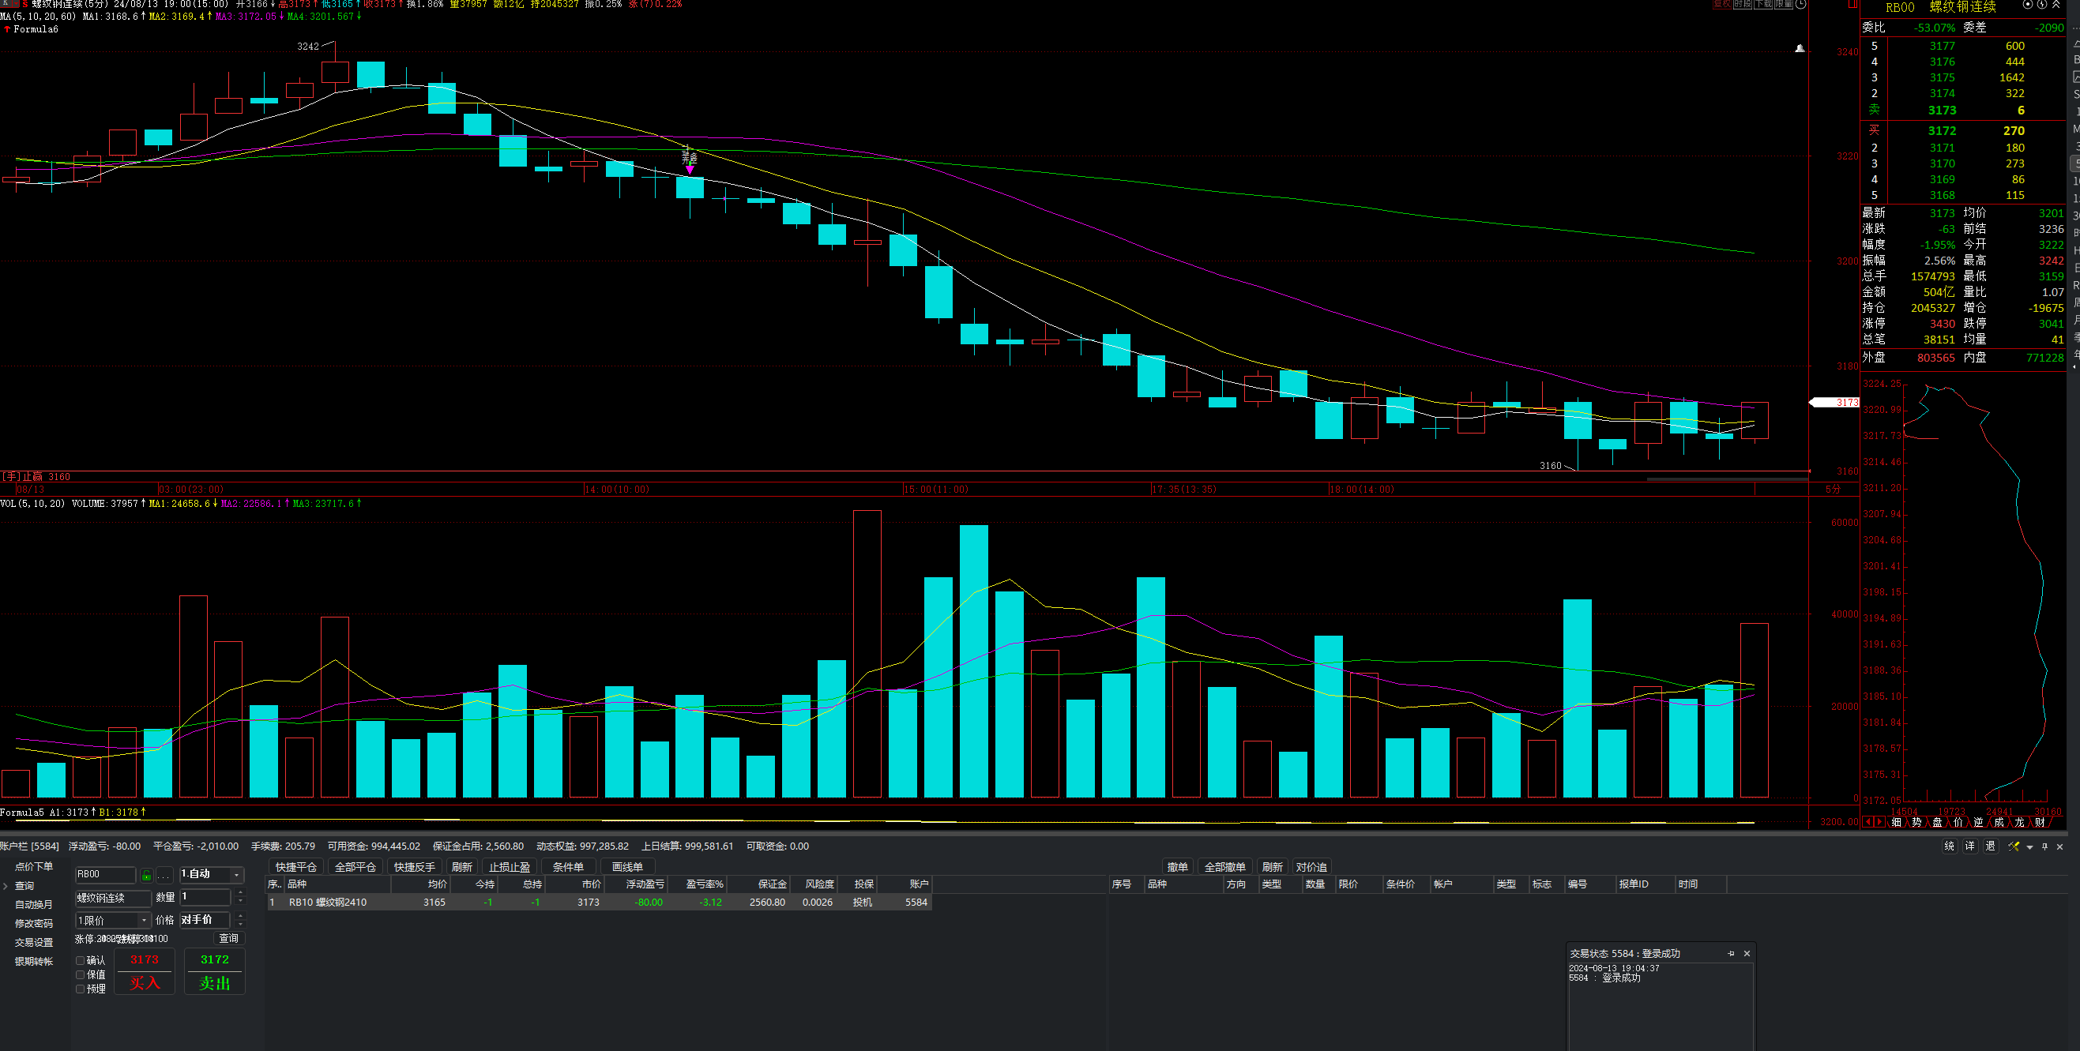Click the 画线单 button
2080x1051 pixels.
(627, 867)
